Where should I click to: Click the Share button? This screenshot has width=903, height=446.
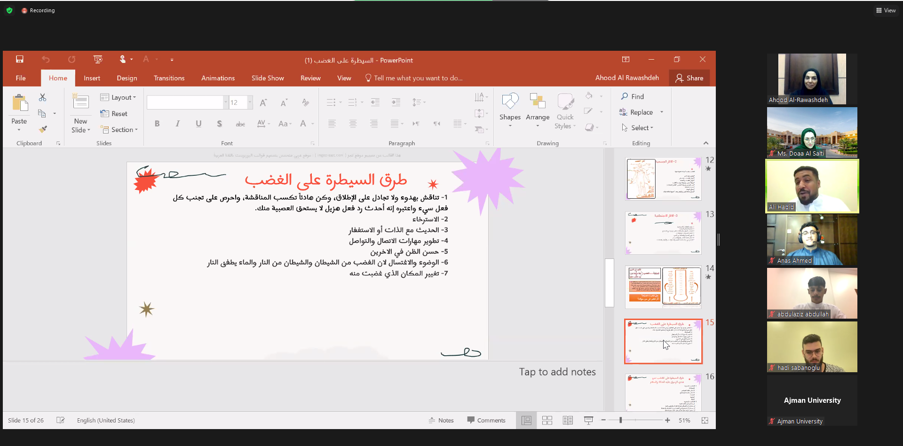(689, 78)
